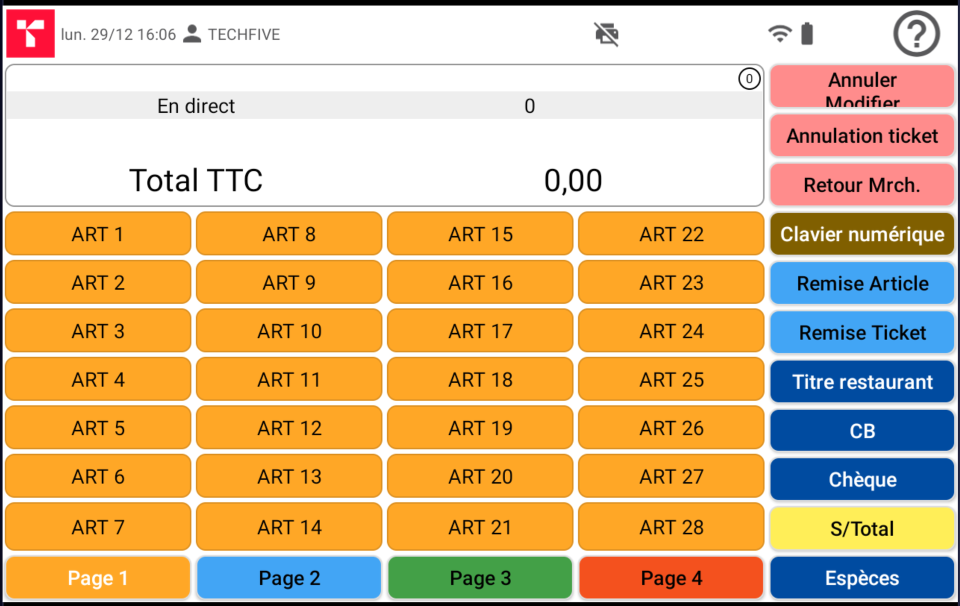This screenshot has width=960, height=606.
Task: Click the battery level indicator icon
Action: coord(806,34)
